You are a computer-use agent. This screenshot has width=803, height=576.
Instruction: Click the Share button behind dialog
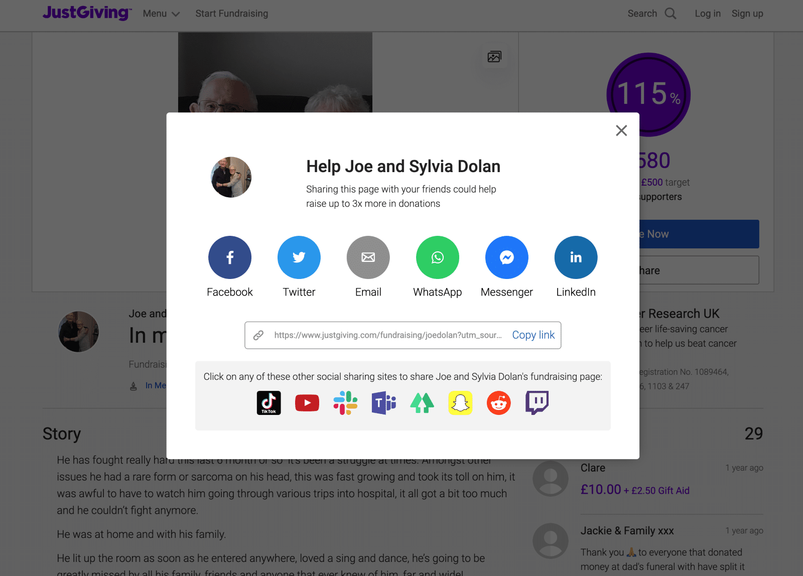tap(699, 270)
